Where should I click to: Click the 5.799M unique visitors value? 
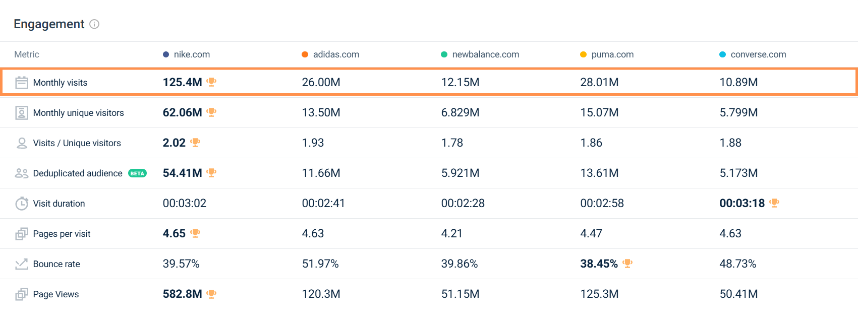tap(738, 112)
